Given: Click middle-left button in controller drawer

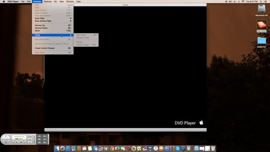Looking at the screenshot, I should pos(39,139).
